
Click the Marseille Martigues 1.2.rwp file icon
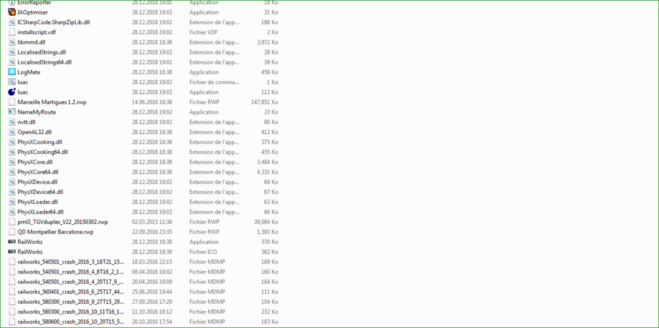[12, 102]
